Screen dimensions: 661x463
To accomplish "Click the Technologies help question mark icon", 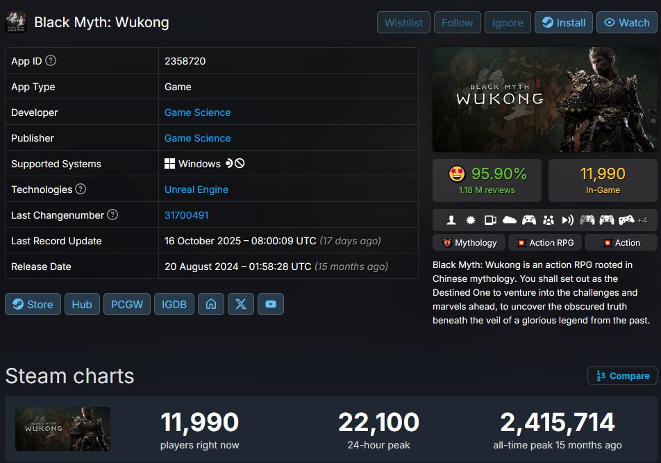I will pyautogui.click(x=81, y=190).
